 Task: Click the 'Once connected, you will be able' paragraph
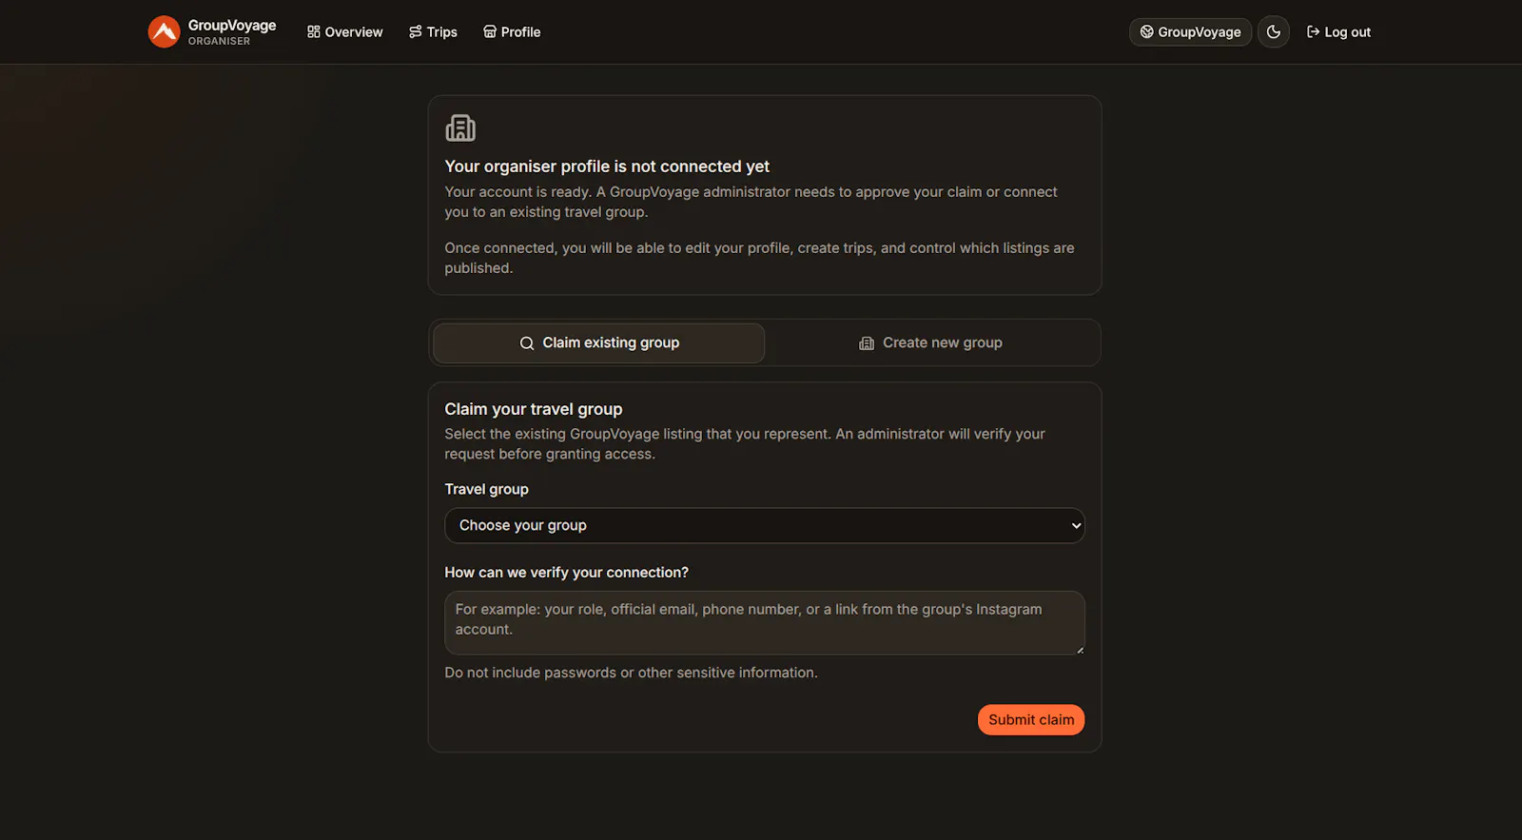(x=759, y=258)
